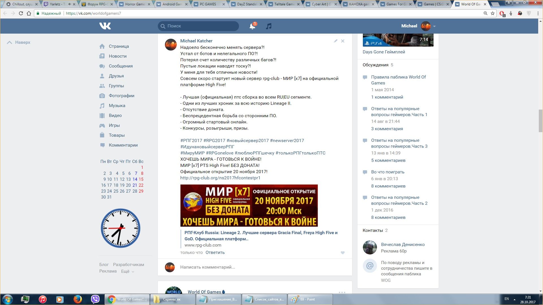Image resolution: width=543 pixels, height=305 pixels.
Task: Show hidden system tray icons
Action: pos(514,299)
